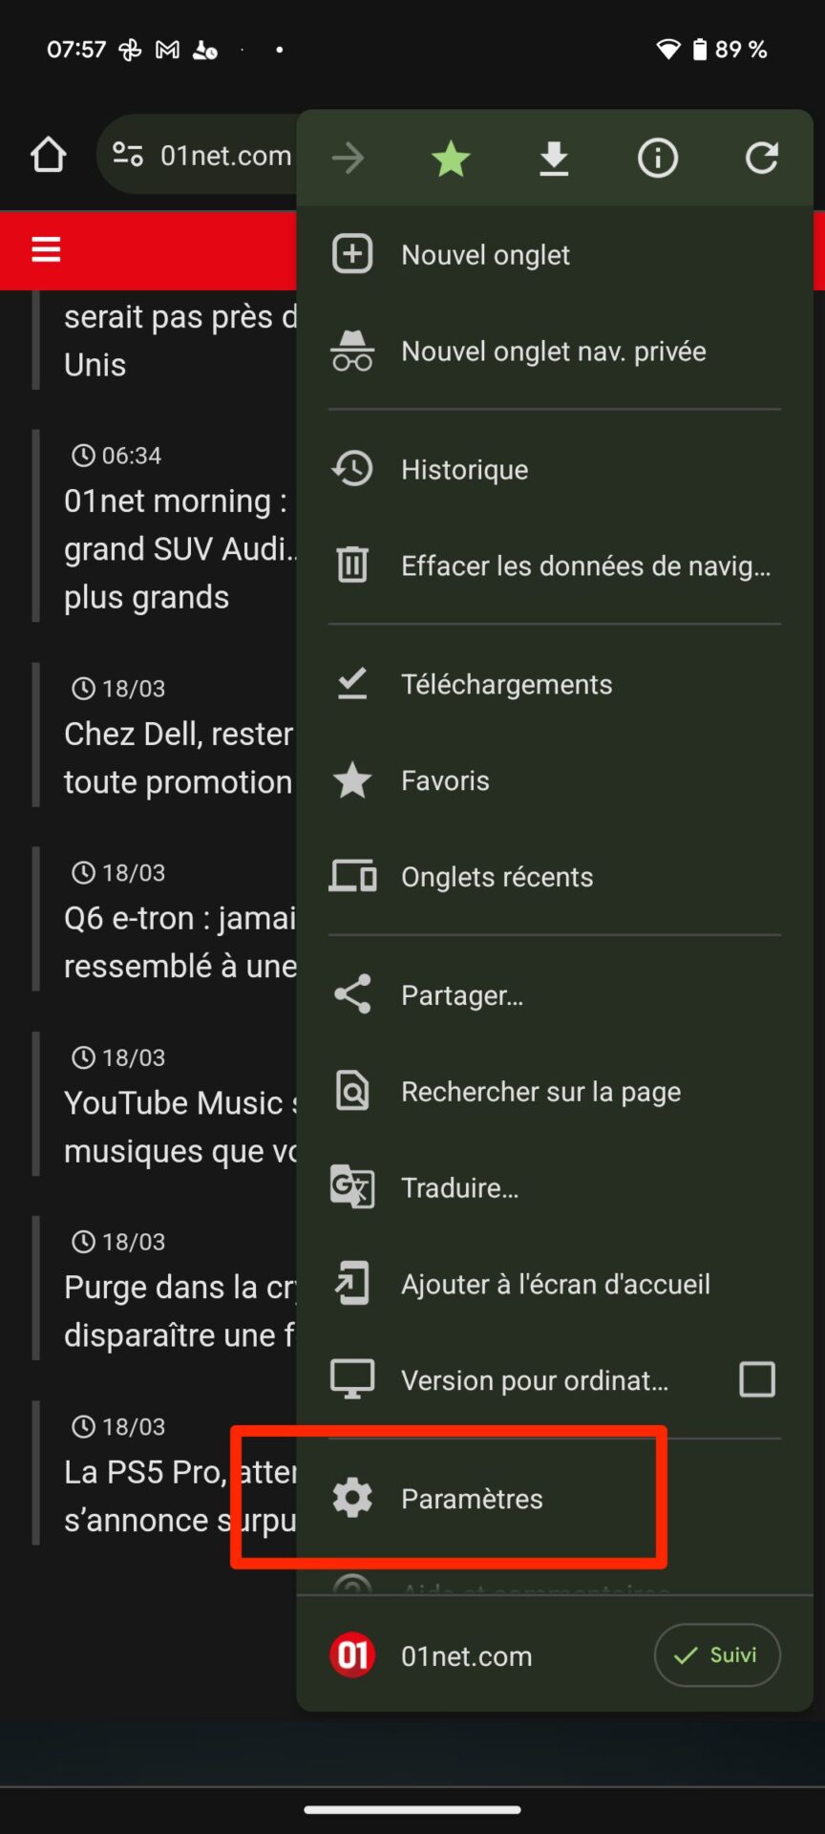
Task: Open Paramètres
Action: click(555, 1499)
